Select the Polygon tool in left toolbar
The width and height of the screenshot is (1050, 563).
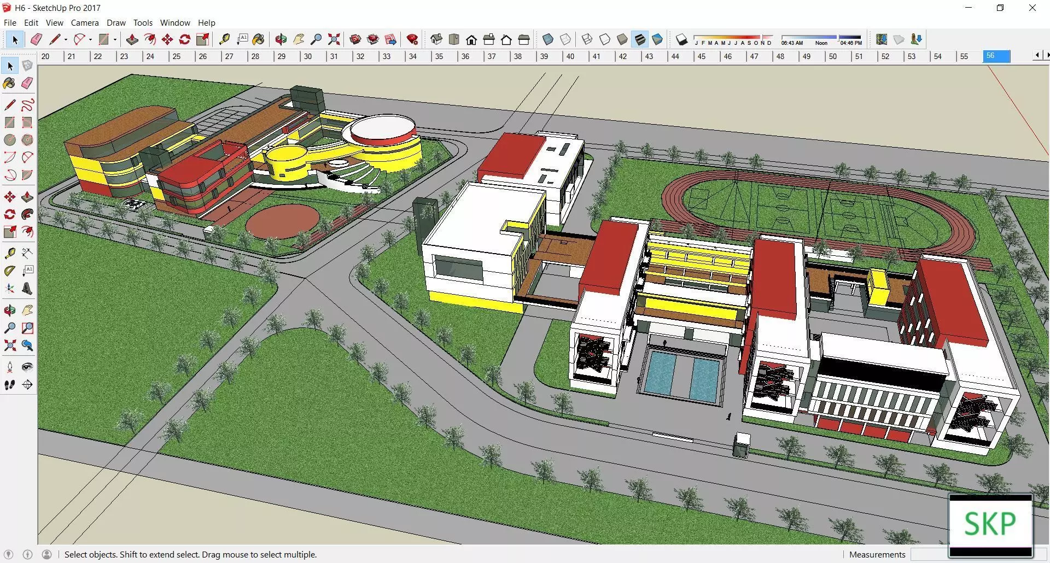click(27, 140)
